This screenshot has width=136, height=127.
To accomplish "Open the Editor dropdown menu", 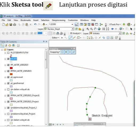I will click(55, 38).
